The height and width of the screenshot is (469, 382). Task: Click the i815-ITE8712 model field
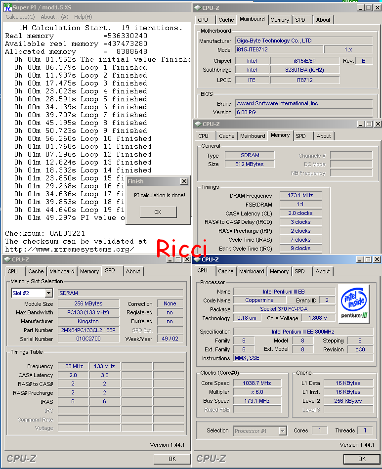click(279, 49)
